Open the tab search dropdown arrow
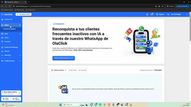191x107 pixels. pos(2,2)
